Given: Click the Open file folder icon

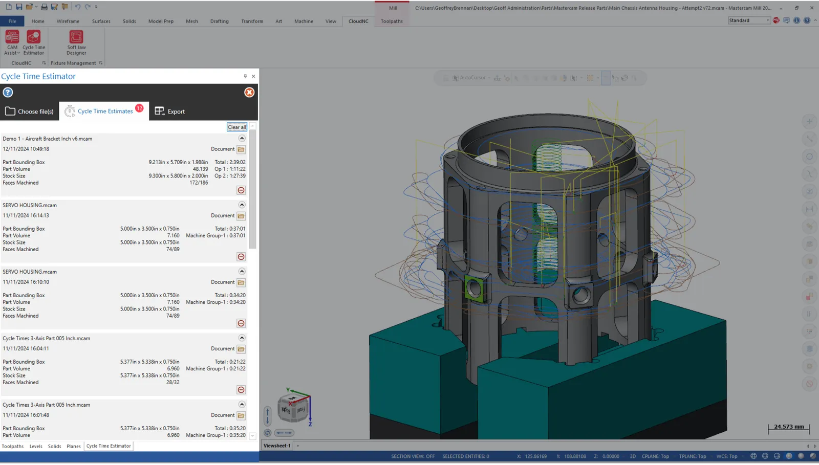Looking at the screenshot, I should [x=29, y=7].
